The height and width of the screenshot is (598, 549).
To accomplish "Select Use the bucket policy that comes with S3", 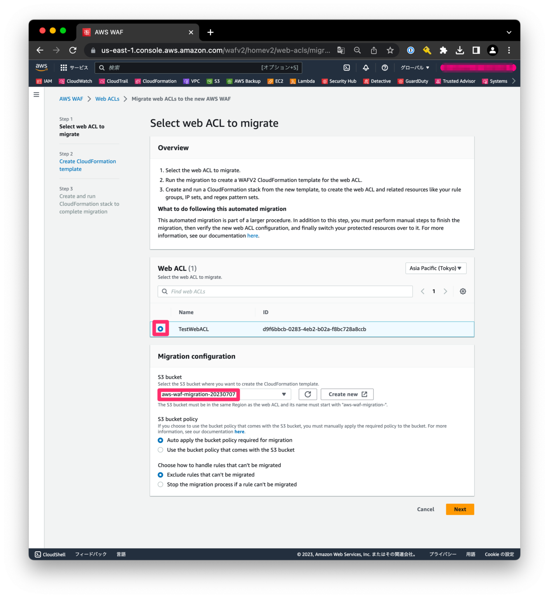I will (160, 450).
